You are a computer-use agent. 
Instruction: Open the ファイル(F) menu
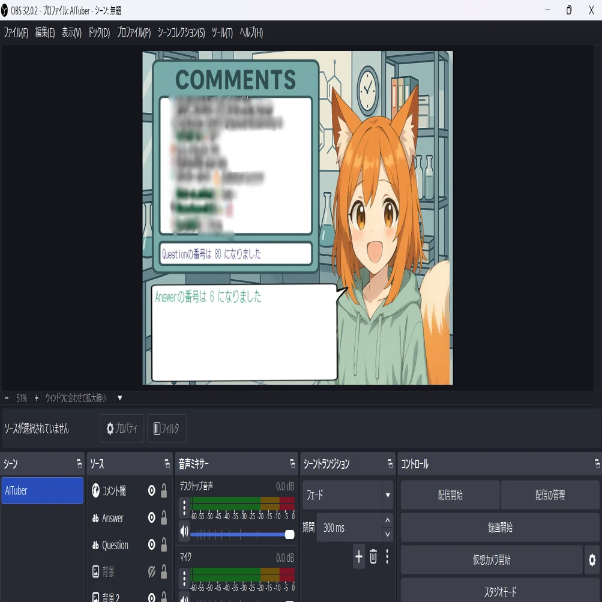[16, 32]
